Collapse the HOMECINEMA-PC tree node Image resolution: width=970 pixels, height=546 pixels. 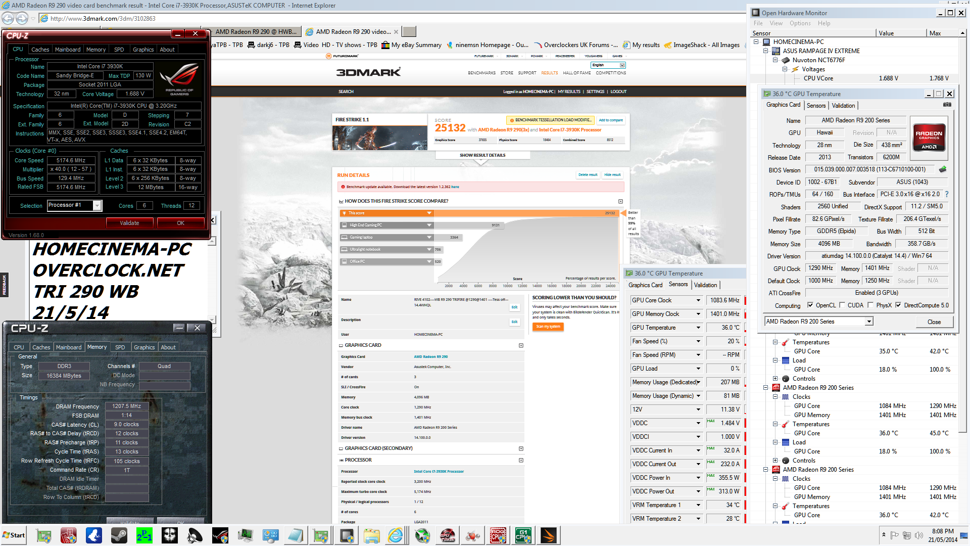[756, 42]
